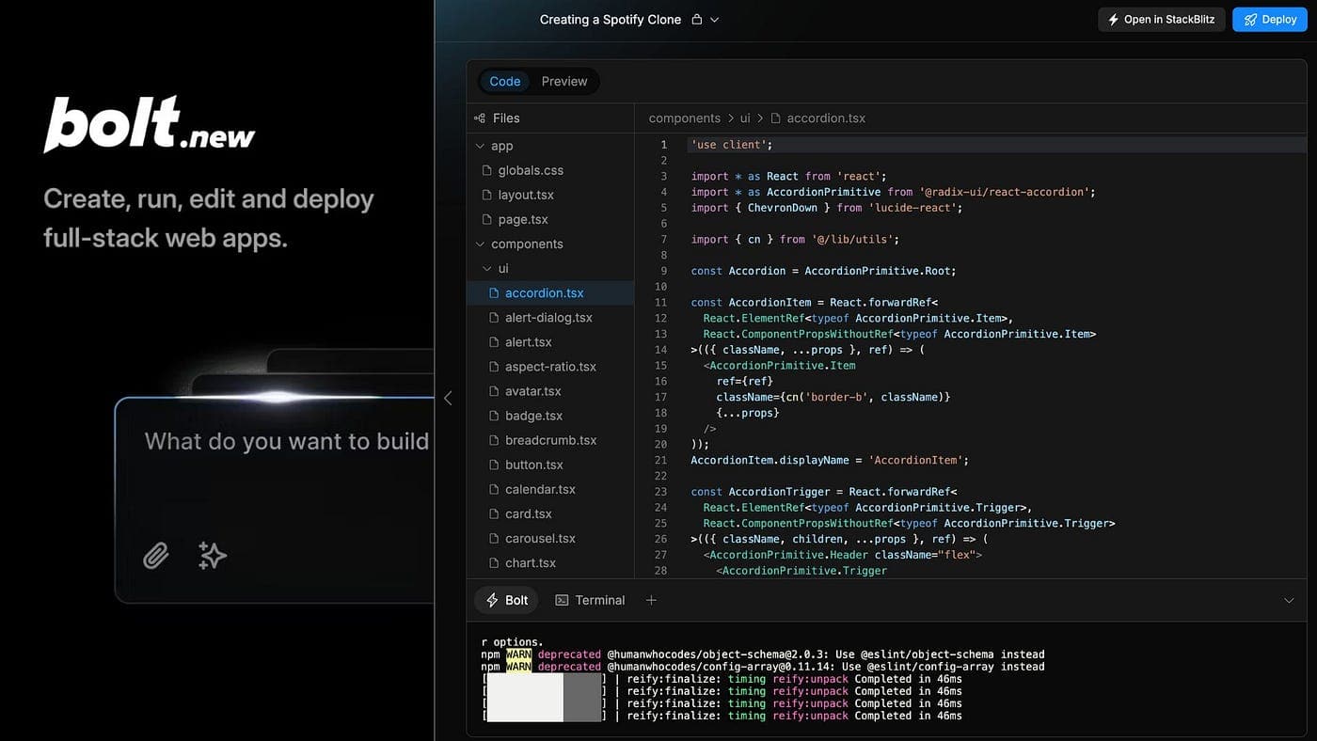The width and height of the screenshot is (1317, 741).
Task: Click the lightning icon in Open in StackBlitz
Action: point(1114,19)
